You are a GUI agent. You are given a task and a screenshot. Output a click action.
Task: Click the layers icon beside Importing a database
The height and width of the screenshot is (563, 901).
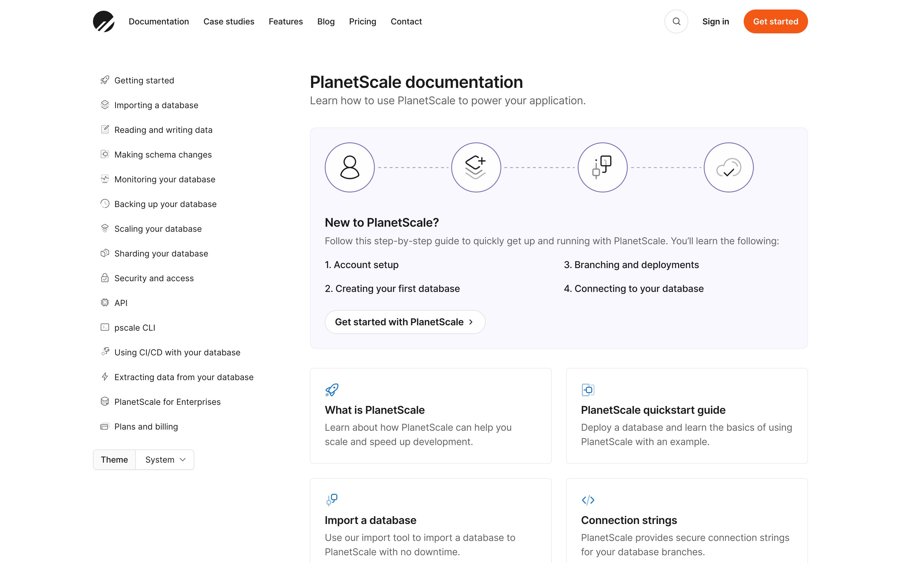[x=105, y=105]
